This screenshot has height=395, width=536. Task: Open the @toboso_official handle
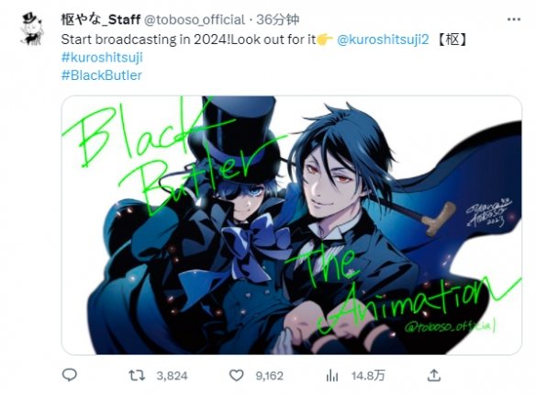point(195,20)
